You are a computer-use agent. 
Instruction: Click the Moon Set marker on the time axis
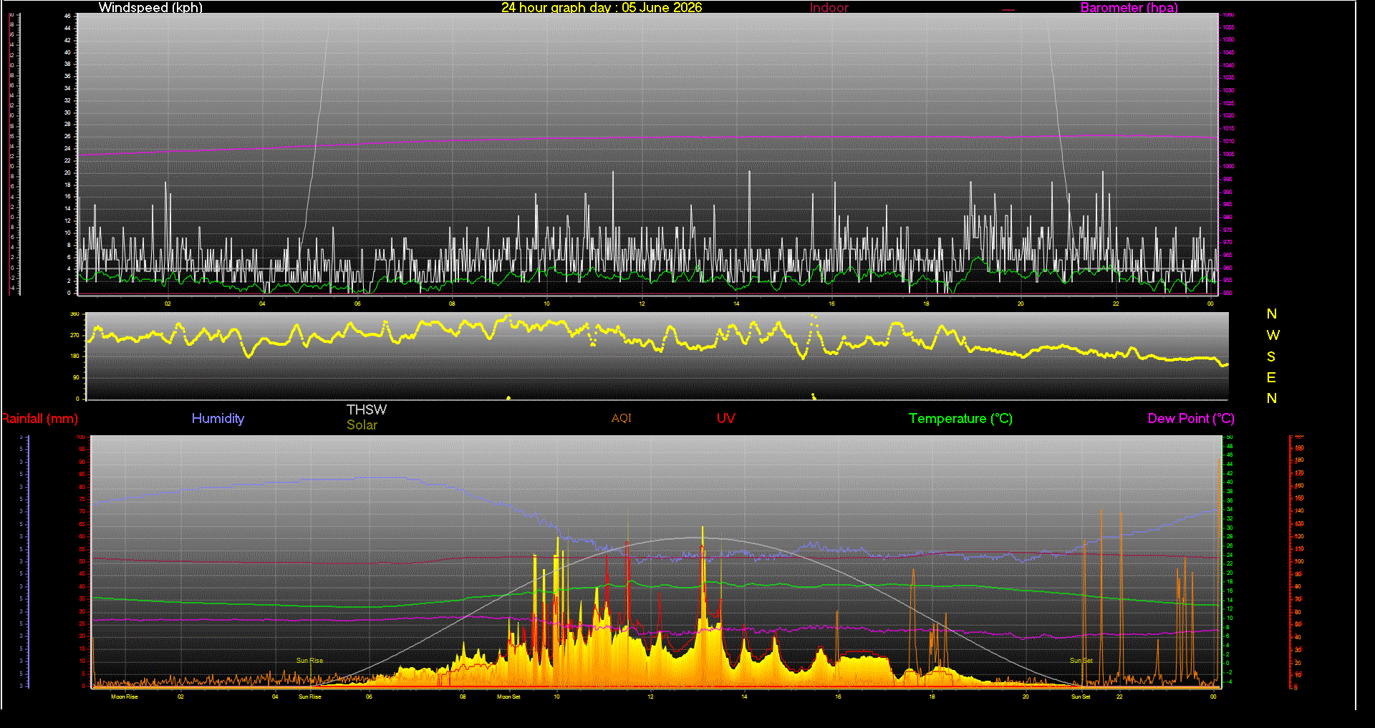(508, 697)
